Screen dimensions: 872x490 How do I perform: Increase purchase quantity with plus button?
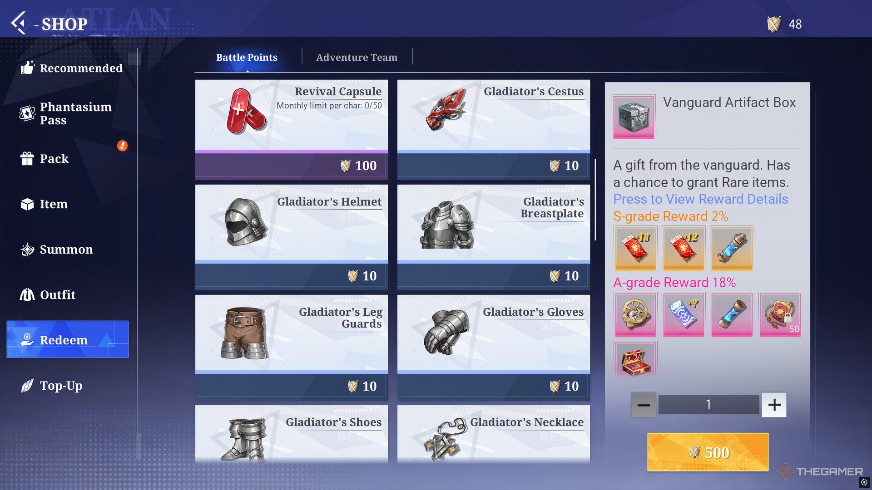[x=774, y=405]
